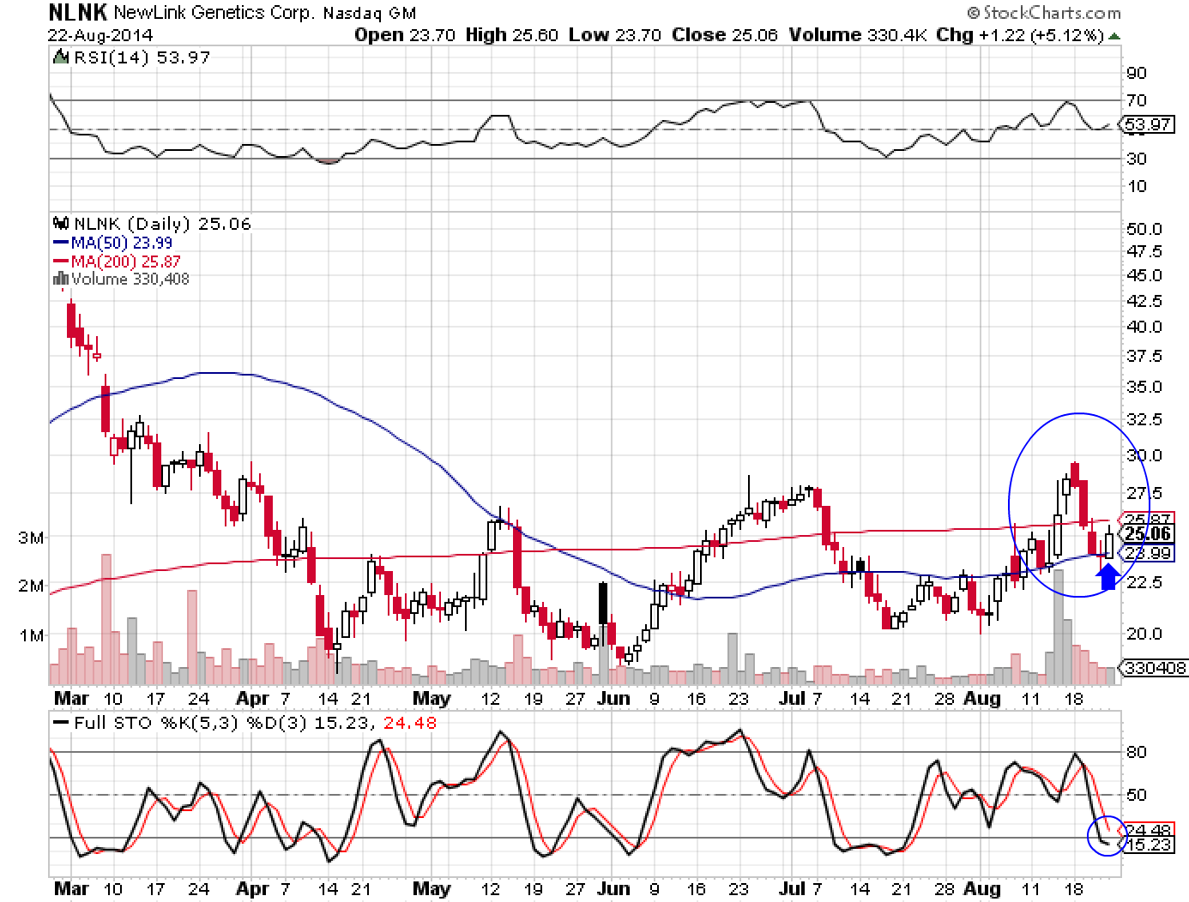Click the 10 level on the RSI axis
The width and height of the screenshot is (1189, 902).
[1136, 186]
